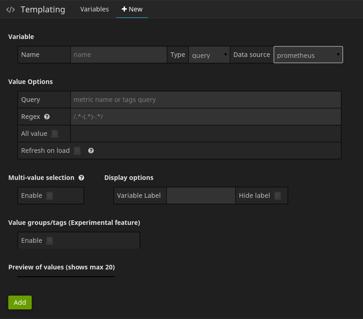Switch to the Variables tab
The width and height of the screenshot is (363, 319).
click(x=94, y=9)
